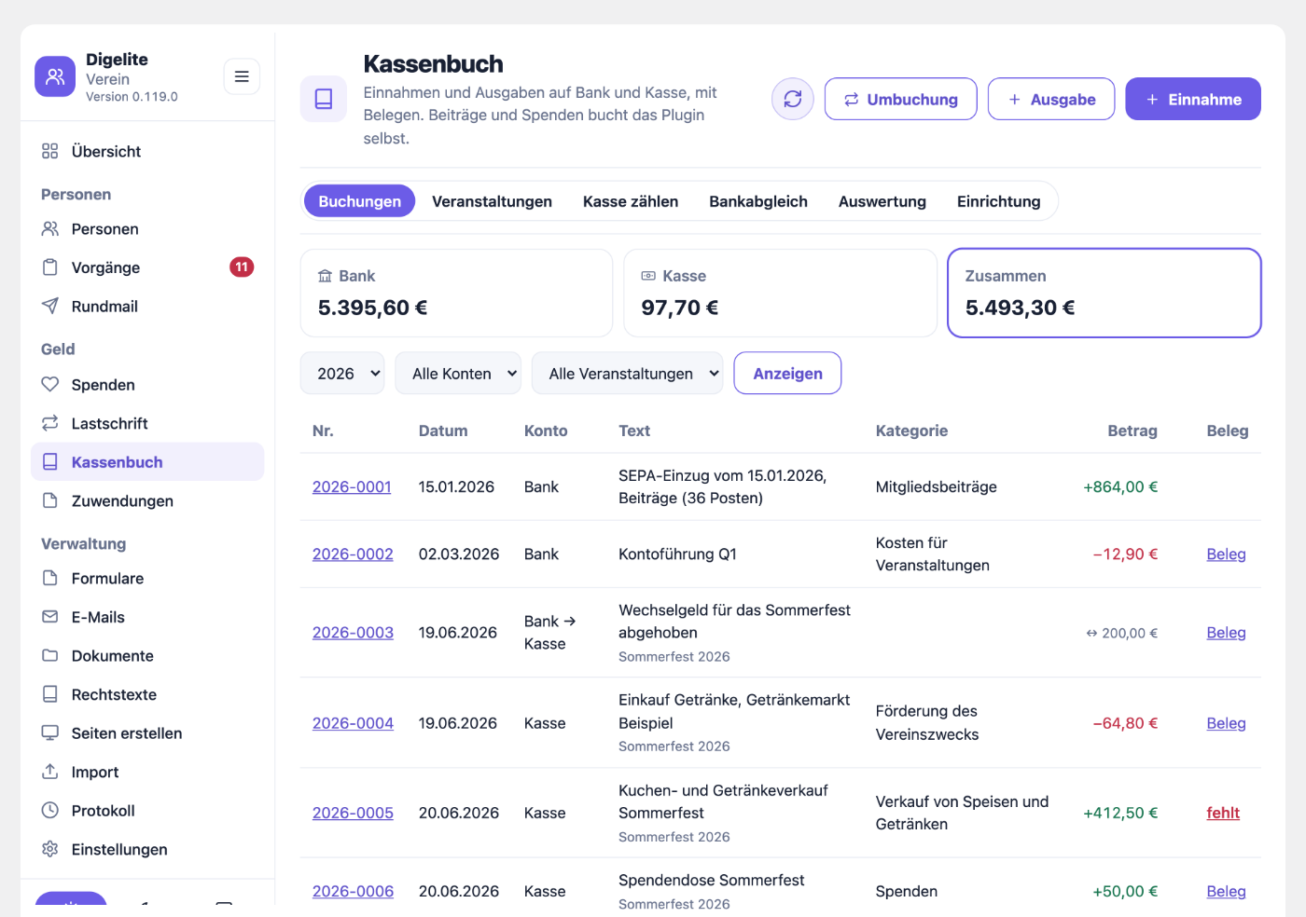Select Kassenbuch in sidebar
Viewport: 1306px width, 917px height.
click(x=147, y=462)
